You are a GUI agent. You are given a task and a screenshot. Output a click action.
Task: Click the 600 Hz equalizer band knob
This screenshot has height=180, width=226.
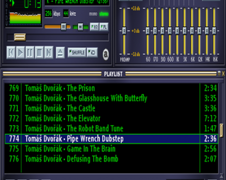tap(170, 31)
